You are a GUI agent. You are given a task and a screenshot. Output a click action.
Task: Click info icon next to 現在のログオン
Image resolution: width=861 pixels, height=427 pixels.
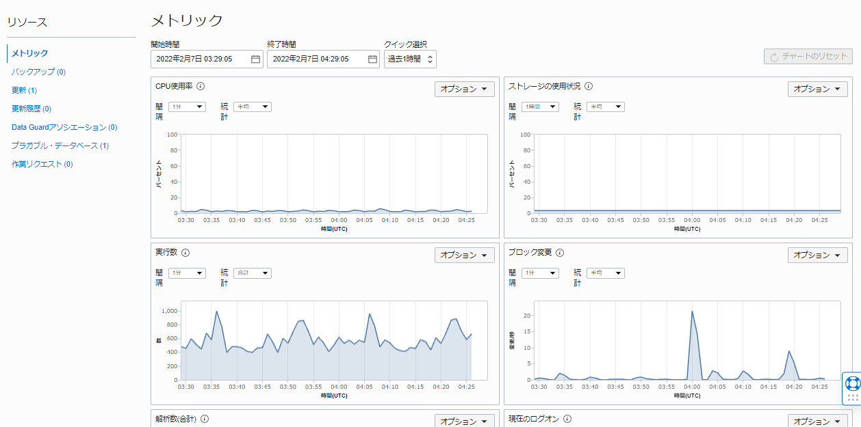point(567,419)
